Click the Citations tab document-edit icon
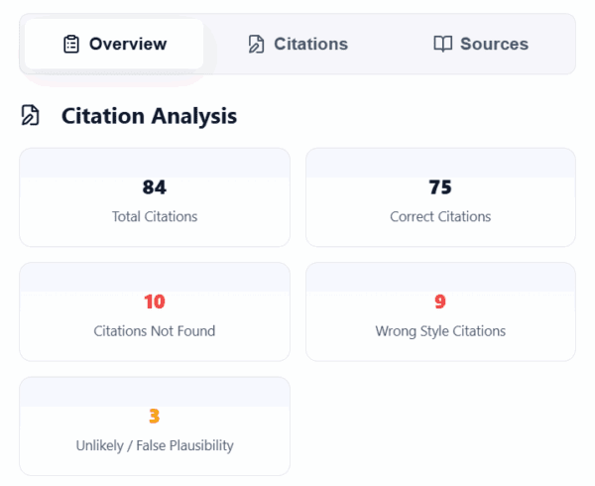Screen dimensions: 595x486 [256, 44]
